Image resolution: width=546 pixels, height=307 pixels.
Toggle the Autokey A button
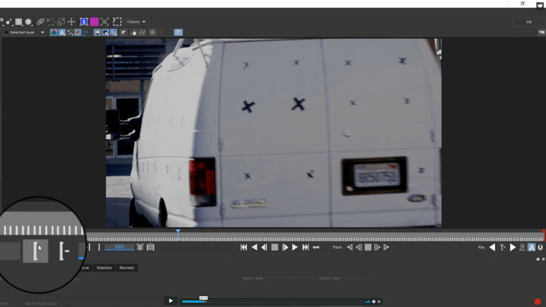(x=532, y=247)
